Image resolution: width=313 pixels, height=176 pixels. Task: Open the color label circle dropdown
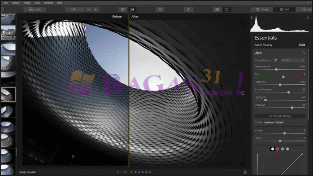(x=118, y=172)
